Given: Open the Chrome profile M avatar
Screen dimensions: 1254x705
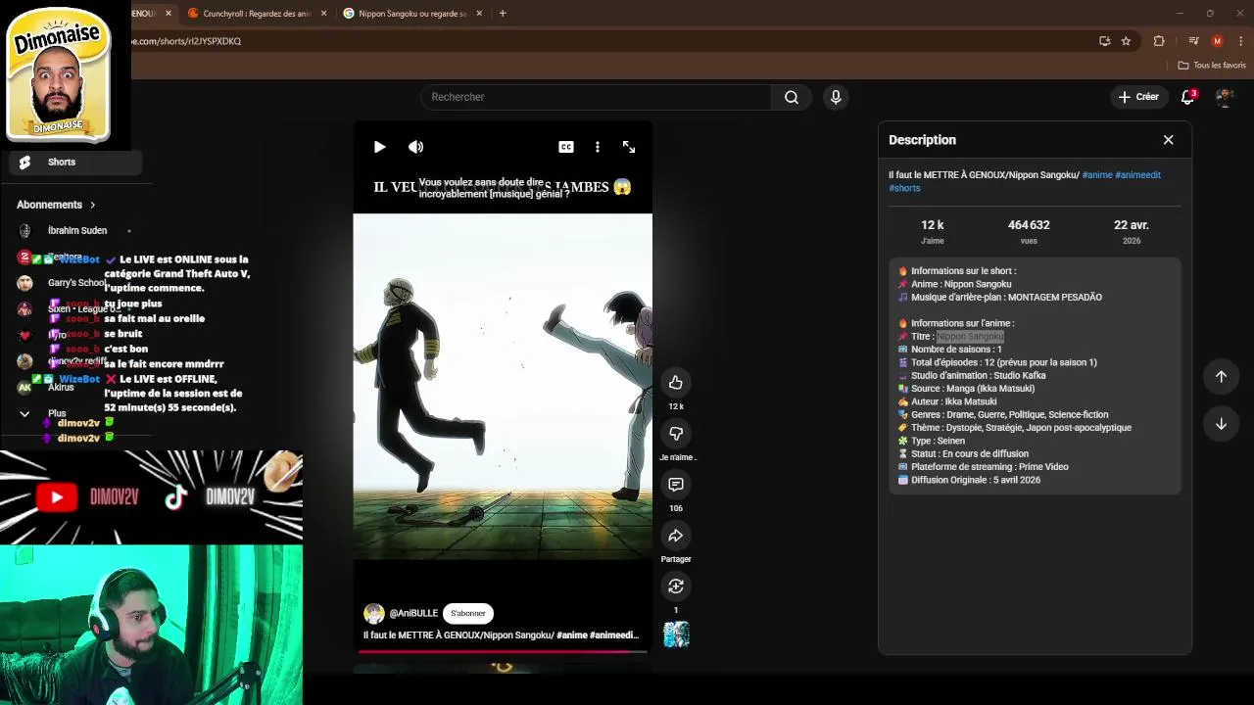Looking at the screenshot, I should pyautogui.click(x=1218, y=41).
